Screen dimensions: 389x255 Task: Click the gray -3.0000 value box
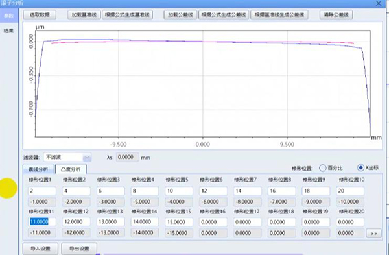point(110,202)
